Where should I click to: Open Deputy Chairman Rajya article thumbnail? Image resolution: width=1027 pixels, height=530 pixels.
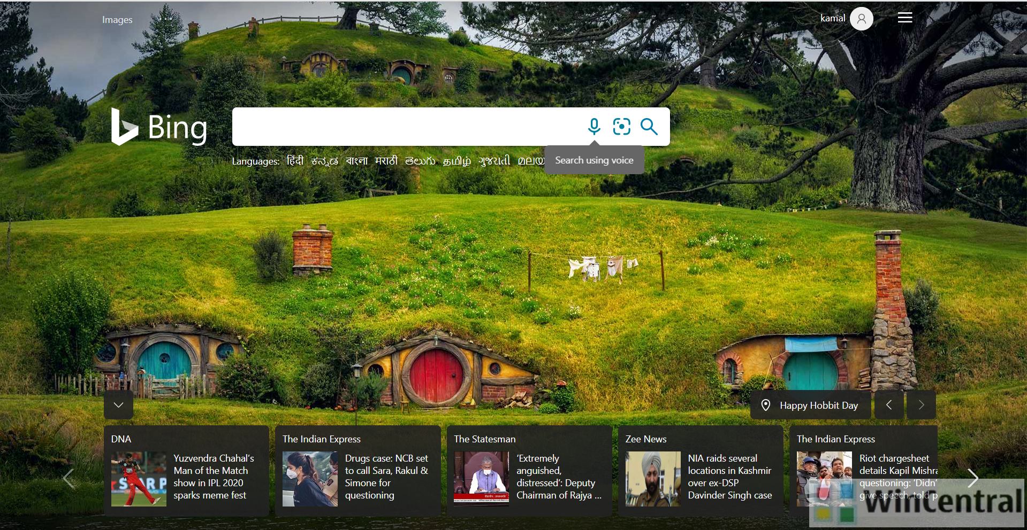pos(481,479)
